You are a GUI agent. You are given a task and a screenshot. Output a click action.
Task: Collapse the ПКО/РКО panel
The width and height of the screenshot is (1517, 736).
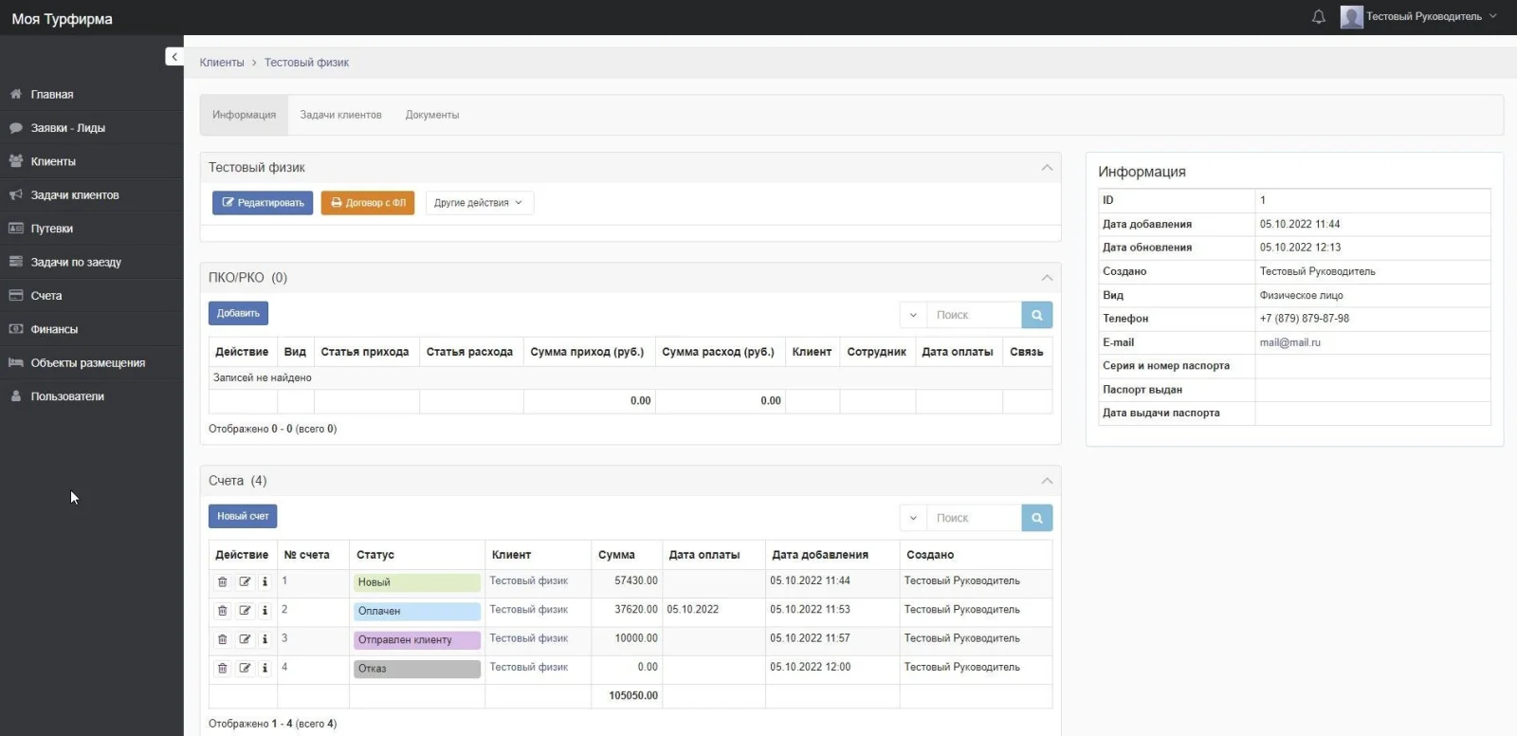point(1047,278)
